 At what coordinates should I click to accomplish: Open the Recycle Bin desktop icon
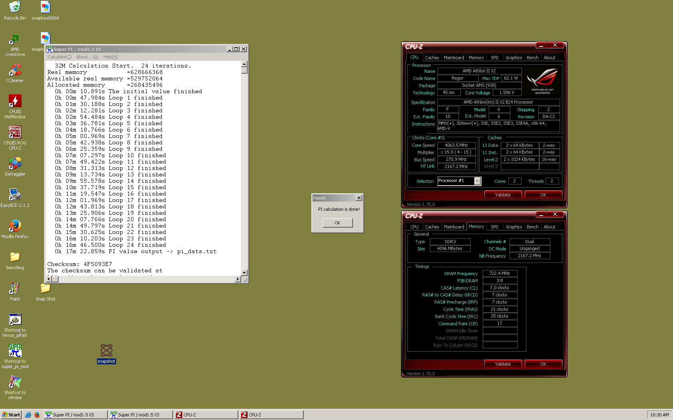click(15, 11)
